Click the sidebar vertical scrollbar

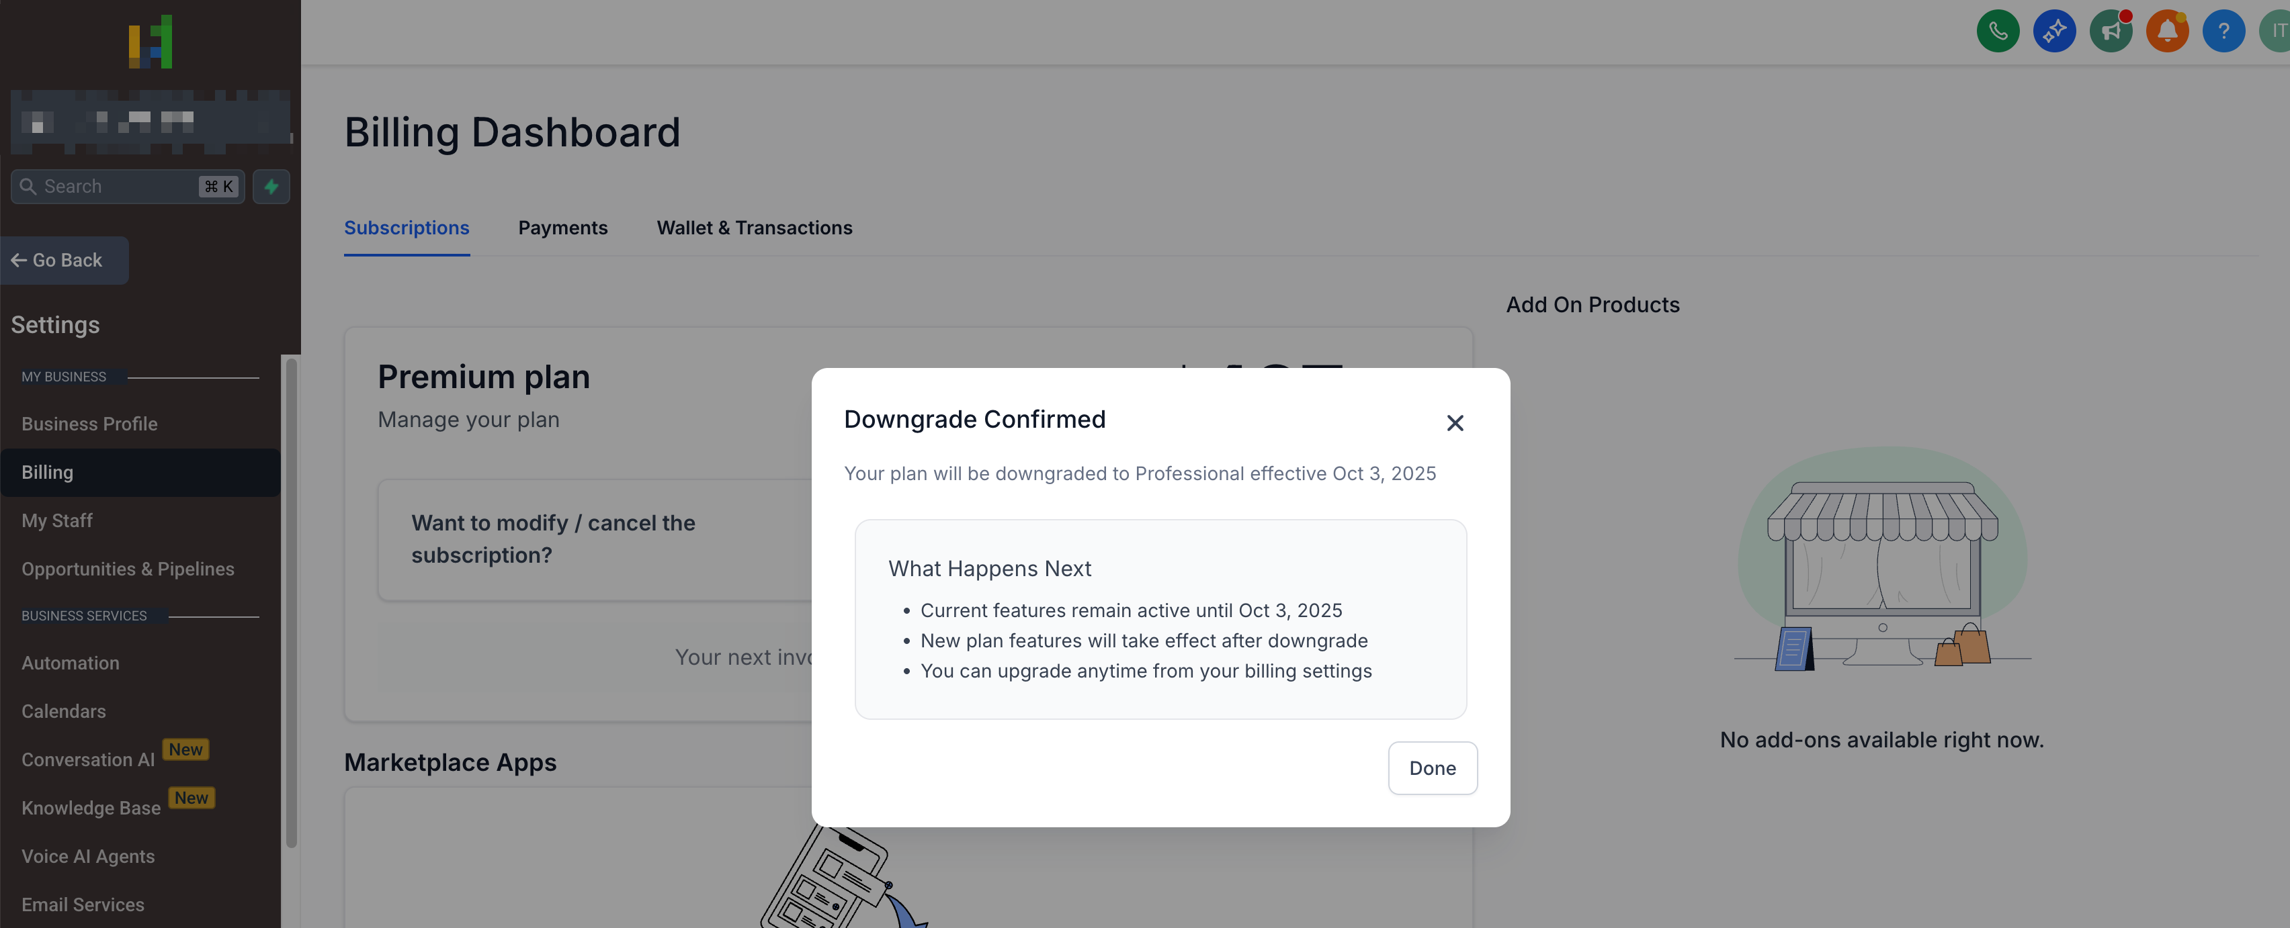291,604
